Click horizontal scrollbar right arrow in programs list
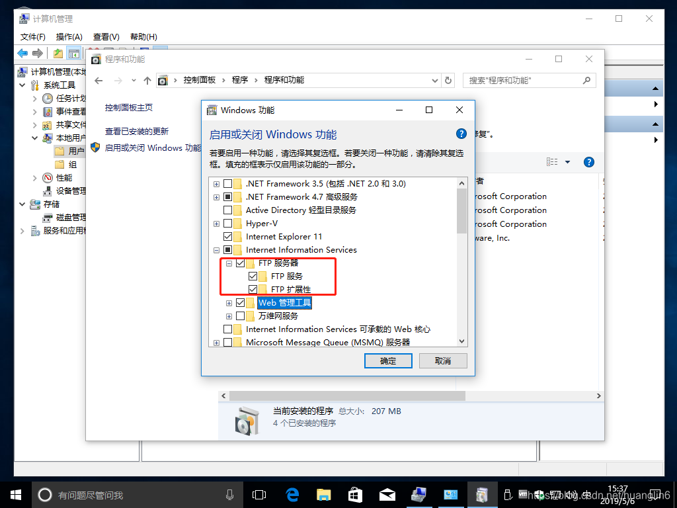 pos(598,396)
